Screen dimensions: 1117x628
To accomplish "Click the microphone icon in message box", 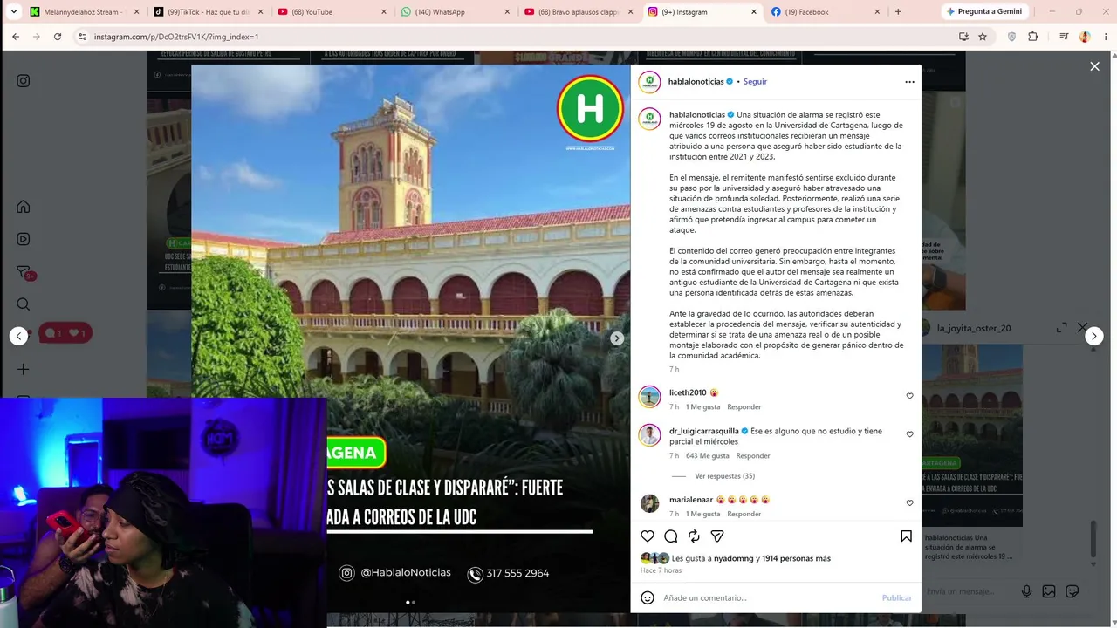I will pyautogui.click(x=1027, y=591).
